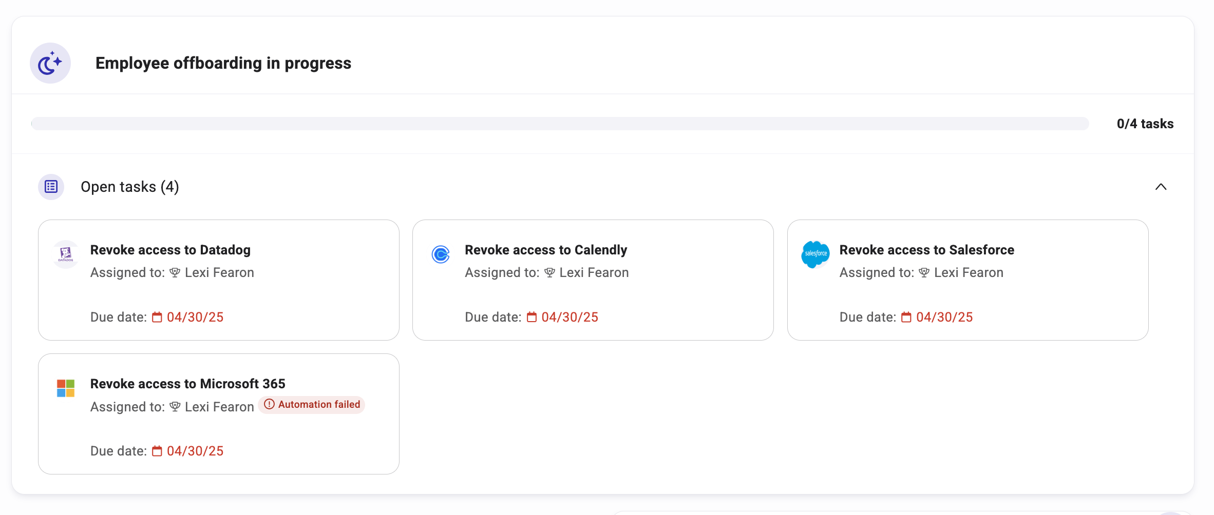The height and width of the screenshot is (515, 1214).
Task: Click the 0/4 tasks counter
Action: (x=1145, y=124)
